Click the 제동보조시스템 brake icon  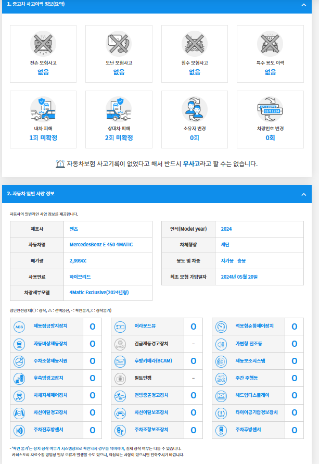(221, 361)
